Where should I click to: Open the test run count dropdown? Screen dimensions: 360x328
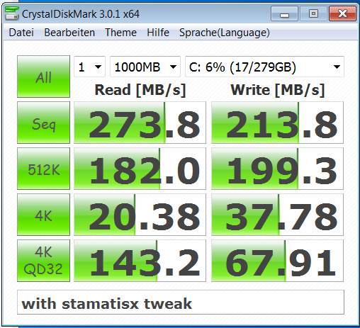pos(89,67)
